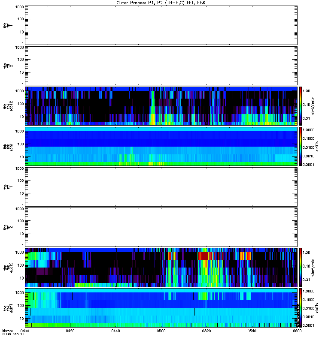Click the thc fbk scm1 spectrogram panel

pos(161,308)
